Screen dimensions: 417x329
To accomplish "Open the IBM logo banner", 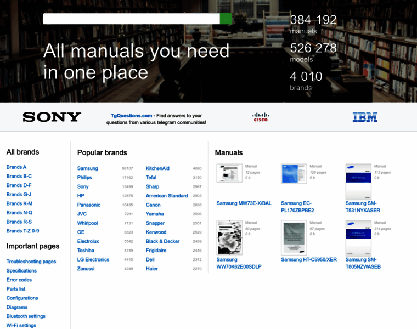I will click(365, 117).
